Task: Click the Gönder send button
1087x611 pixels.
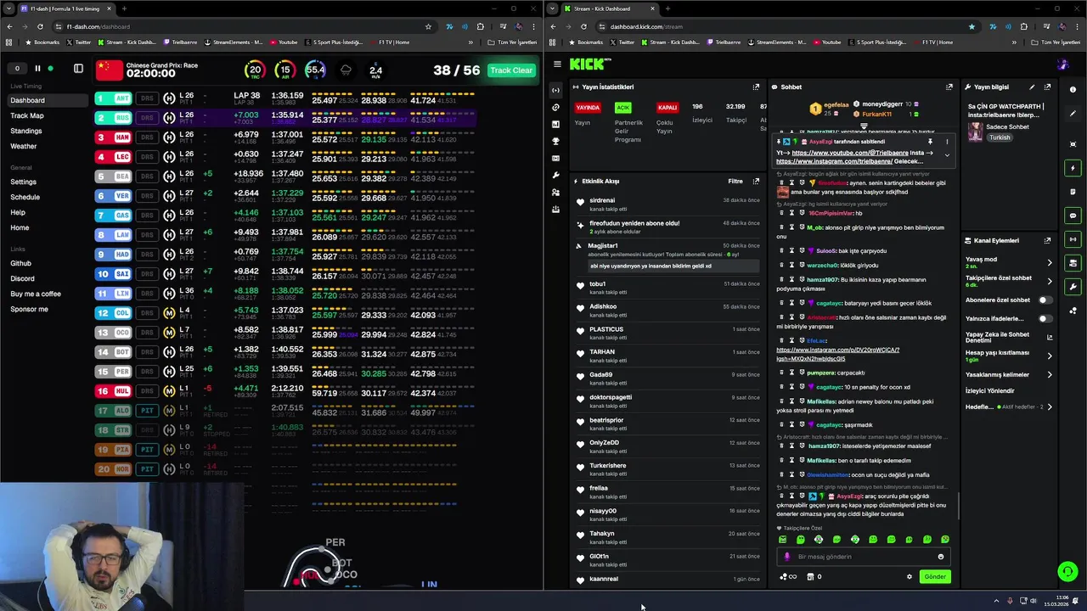Action: pos(935,576)
